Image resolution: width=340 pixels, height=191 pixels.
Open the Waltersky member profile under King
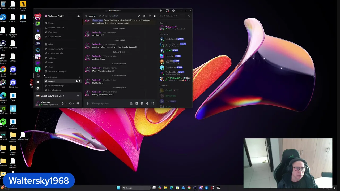coord(175,28)
